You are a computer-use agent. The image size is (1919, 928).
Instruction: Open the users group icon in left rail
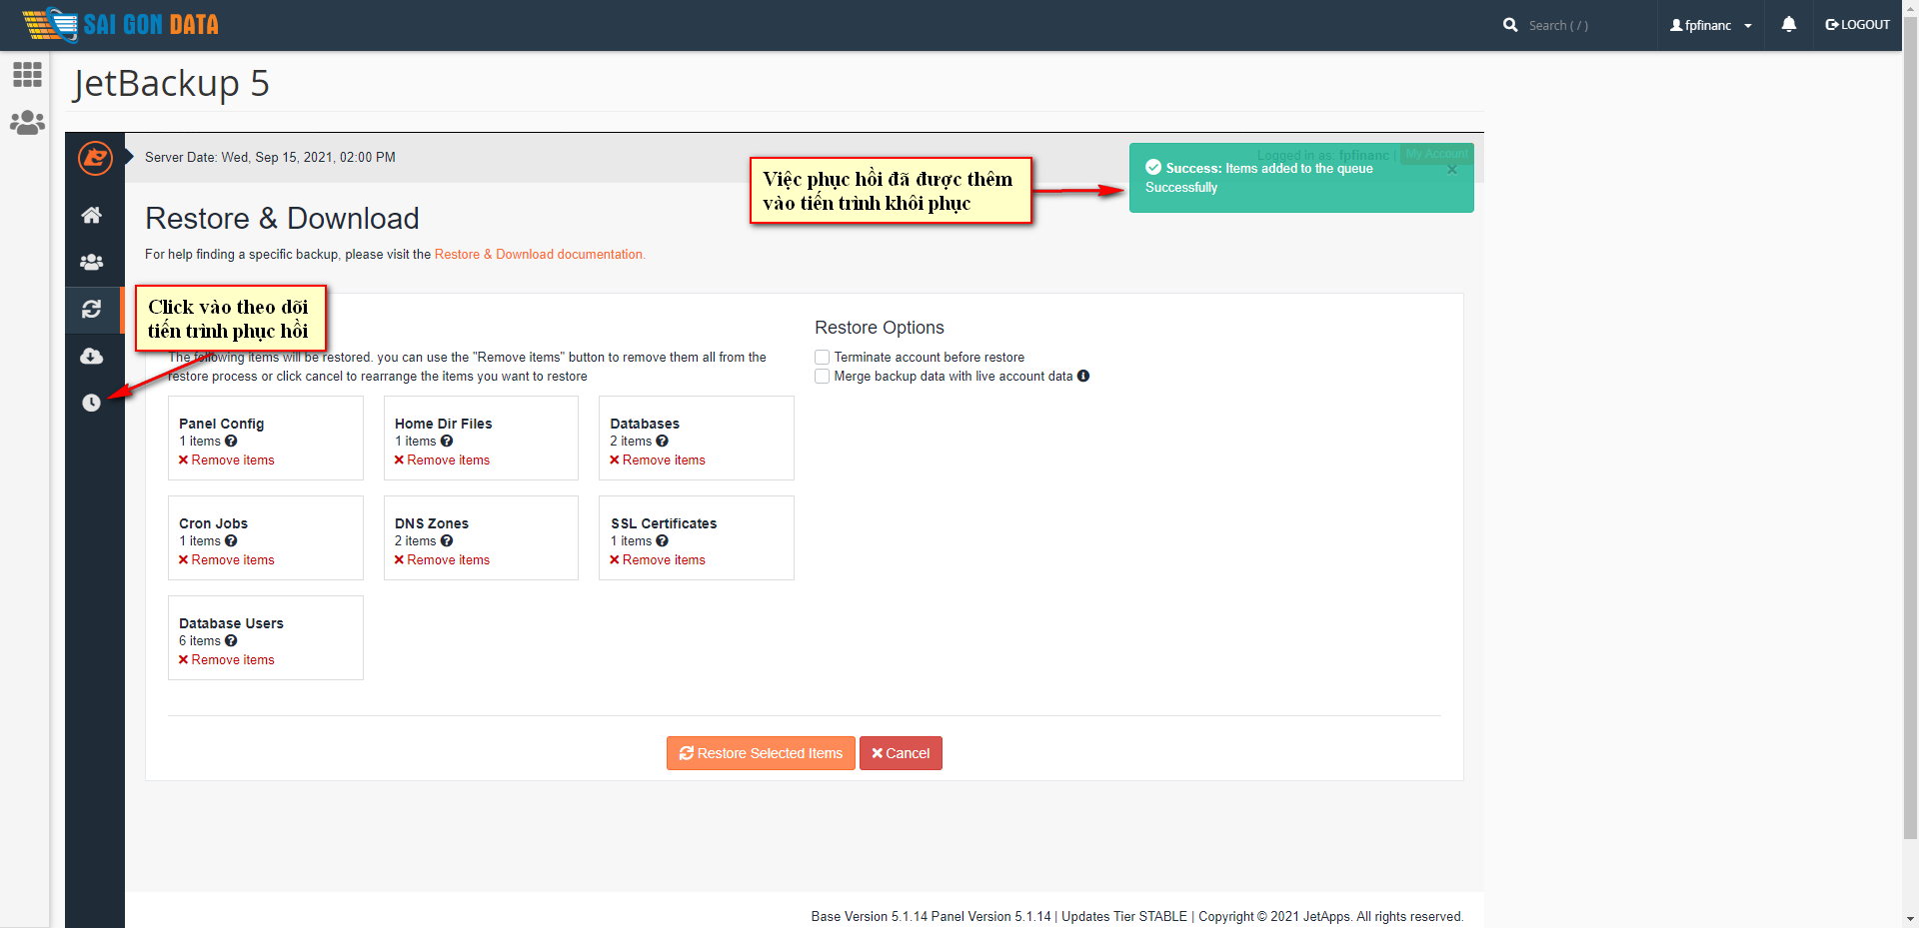27,123
